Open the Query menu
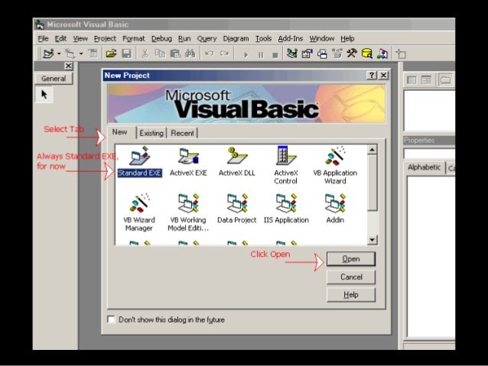The height and width of the screenshot is (366, 488). pos(207,38)
